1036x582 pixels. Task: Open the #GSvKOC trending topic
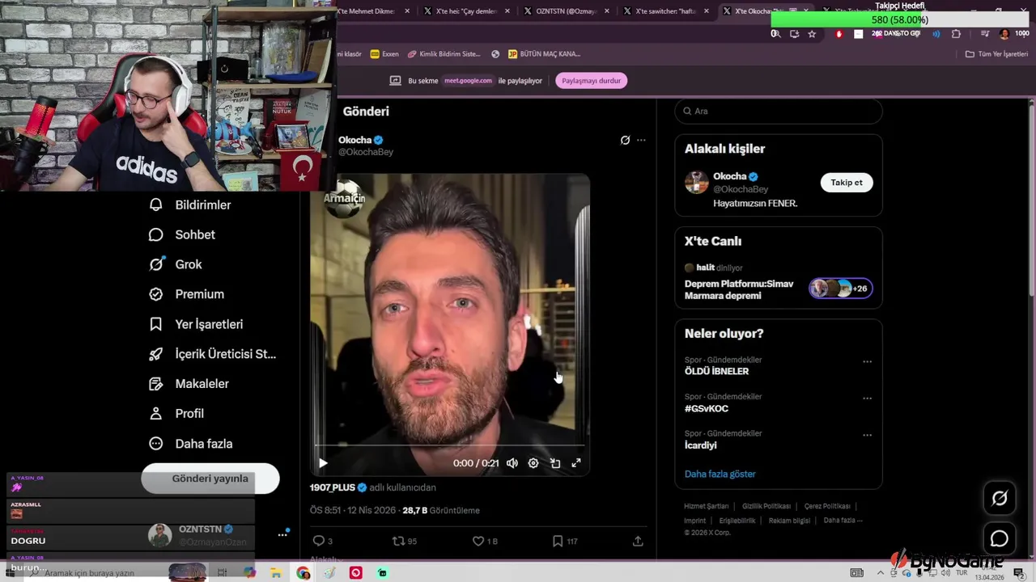click(x=707, y=408)
